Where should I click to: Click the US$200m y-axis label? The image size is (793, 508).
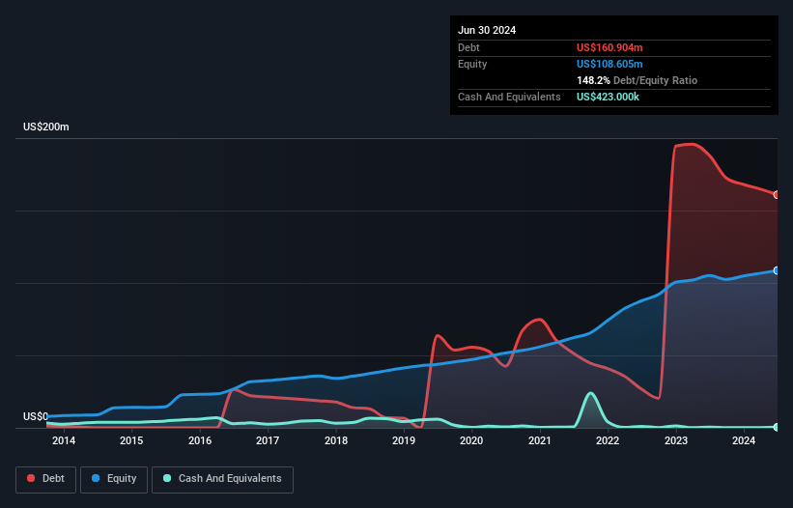(x=46, y=127)
